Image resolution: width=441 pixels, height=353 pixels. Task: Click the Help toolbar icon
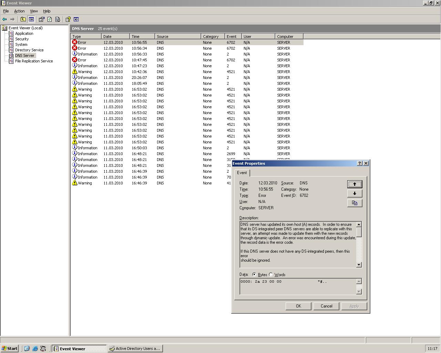[68, 19]
